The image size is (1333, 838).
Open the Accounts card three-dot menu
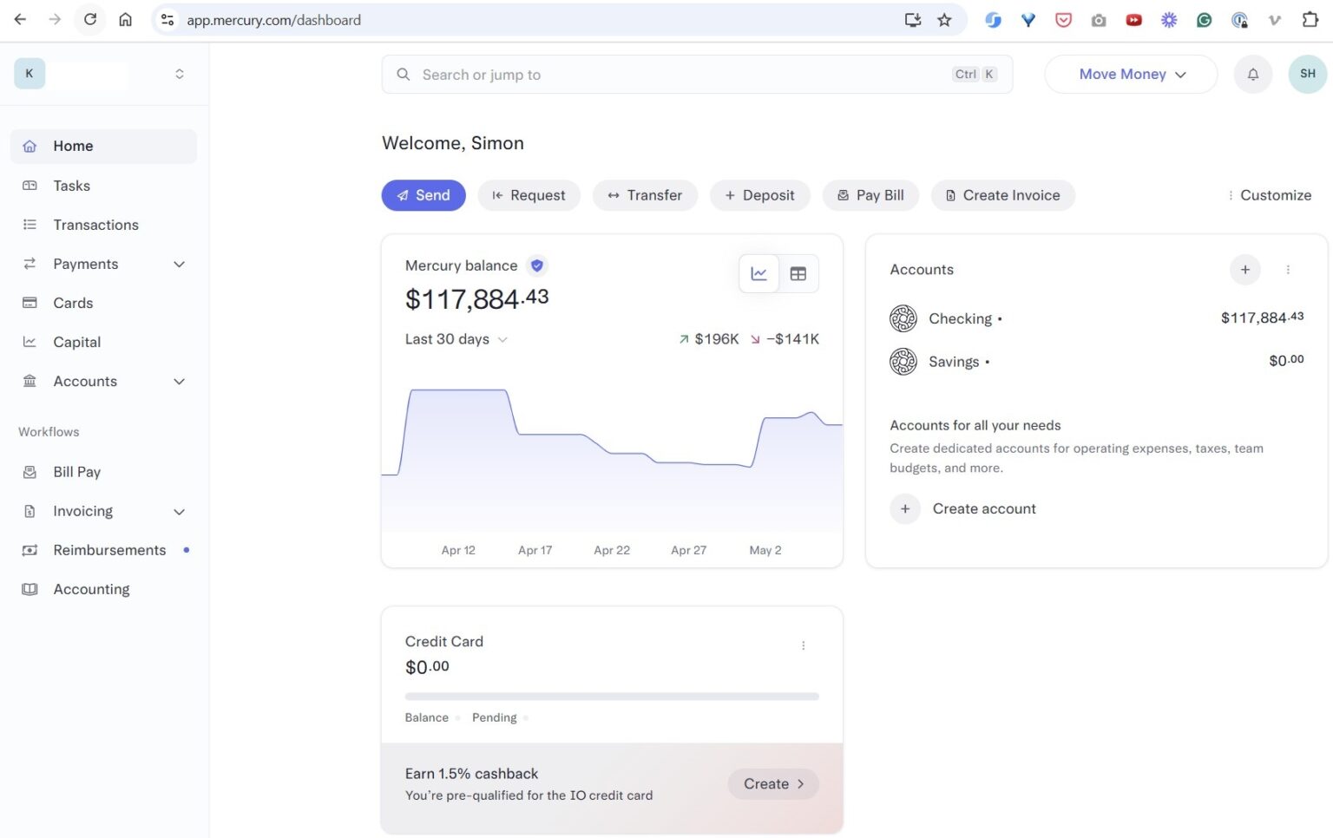[x=1288, y=270]
